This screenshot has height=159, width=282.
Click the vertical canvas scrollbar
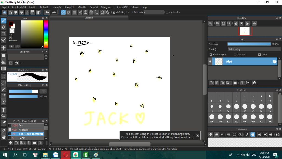click(x=205, y=79)
